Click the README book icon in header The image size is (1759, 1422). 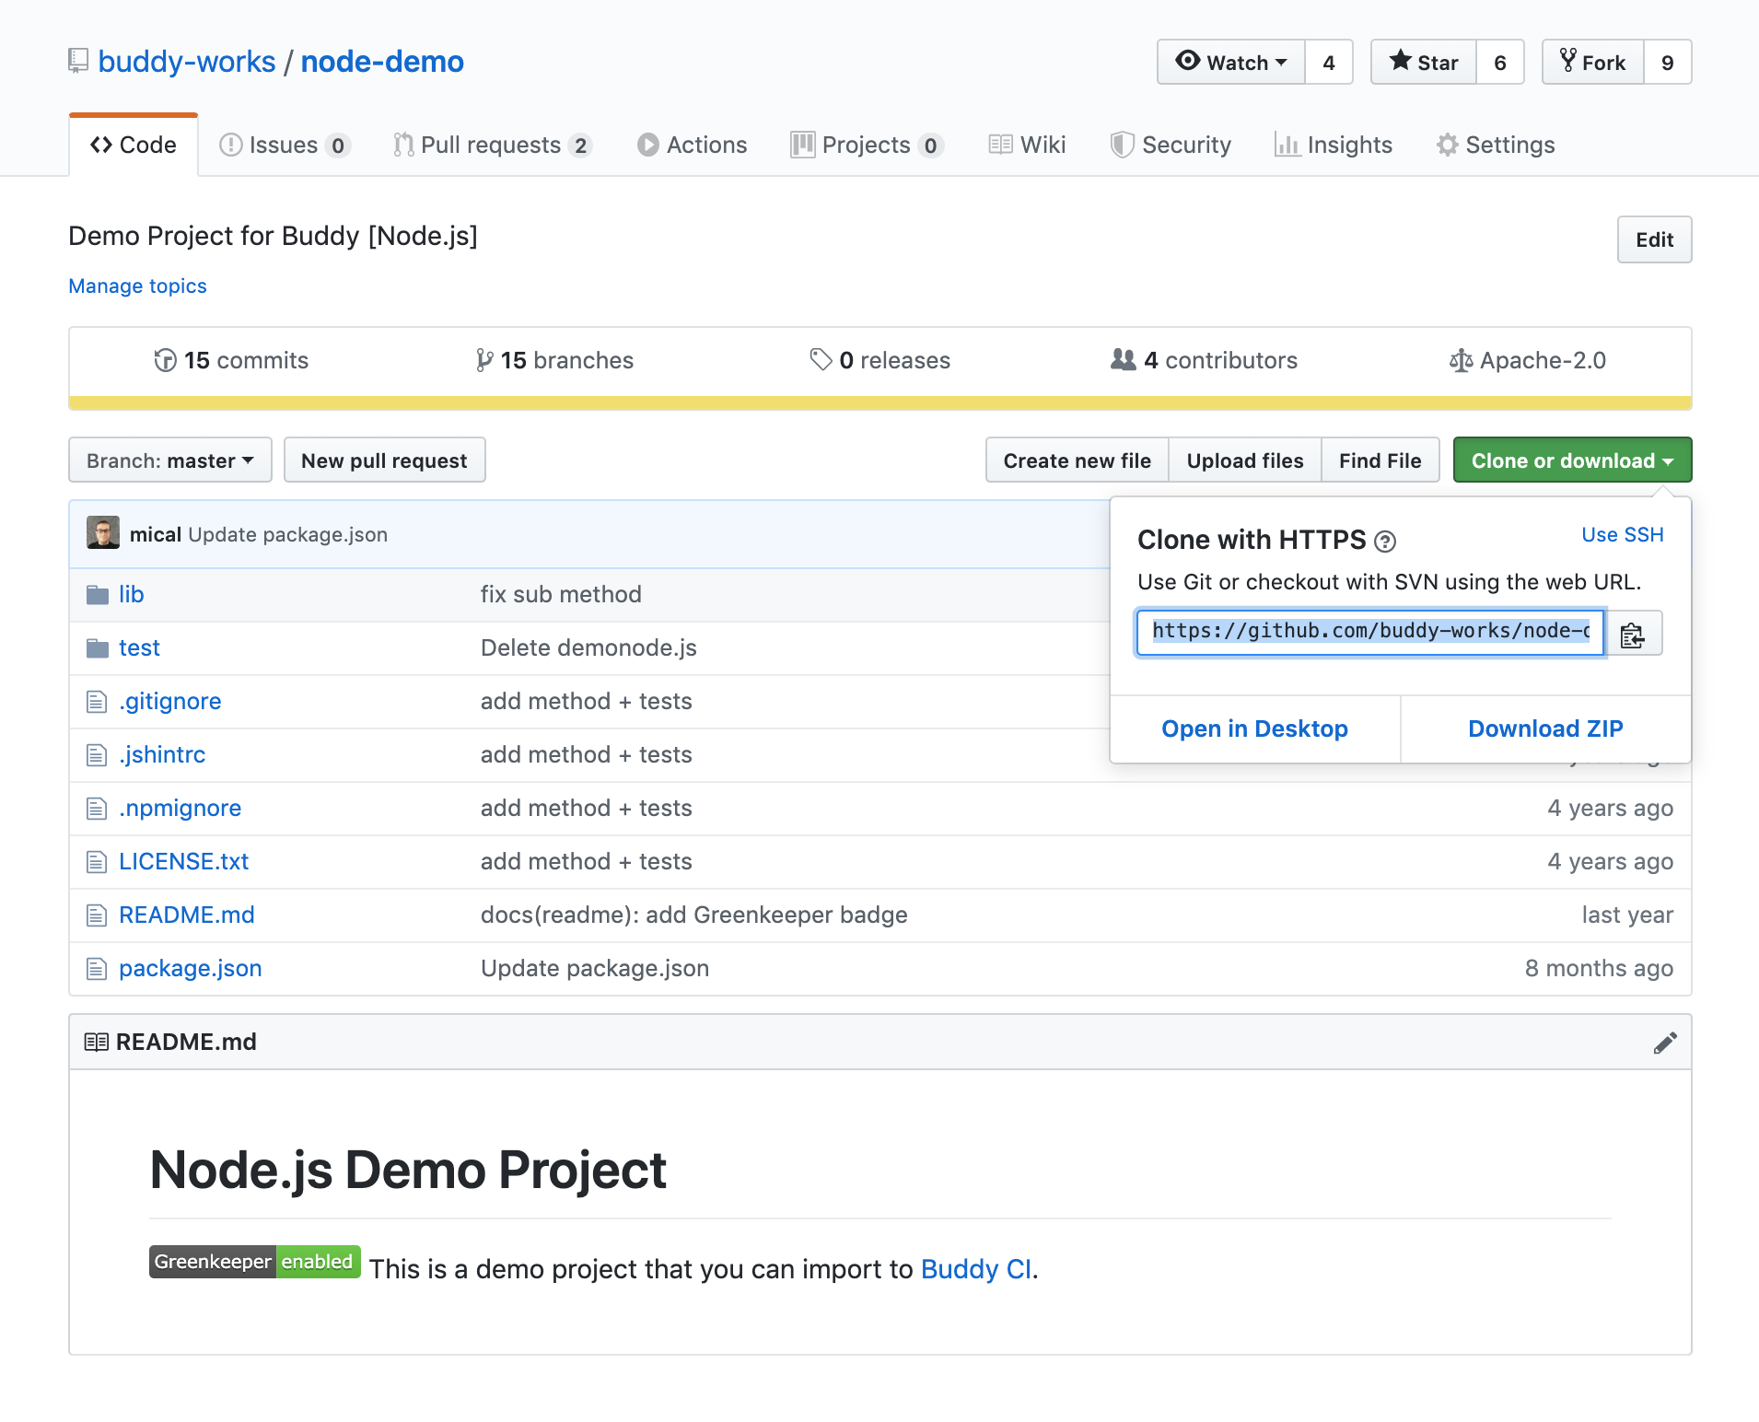tap(96, 1042)
